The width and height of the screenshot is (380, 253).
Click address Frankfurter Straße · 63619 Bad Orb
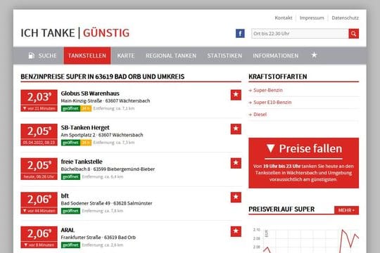(98, 238)
